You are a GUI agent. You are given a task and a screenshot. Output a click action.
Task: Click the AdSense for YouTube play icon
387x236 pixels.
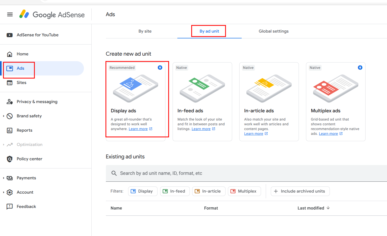10,35
